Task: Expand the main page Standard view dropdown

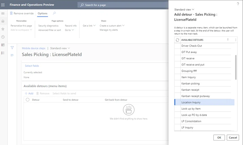Action: pyautogui.click(x=60, y=48)
